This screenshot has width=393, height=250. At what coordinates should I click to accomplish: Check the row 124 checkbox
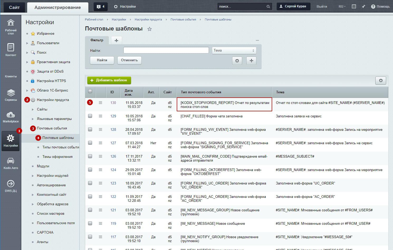90,170
